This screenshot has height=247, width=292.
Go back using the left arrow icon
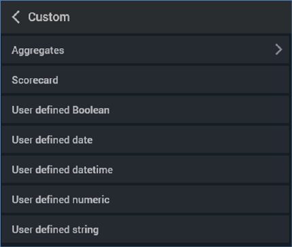tap(16, 17)
